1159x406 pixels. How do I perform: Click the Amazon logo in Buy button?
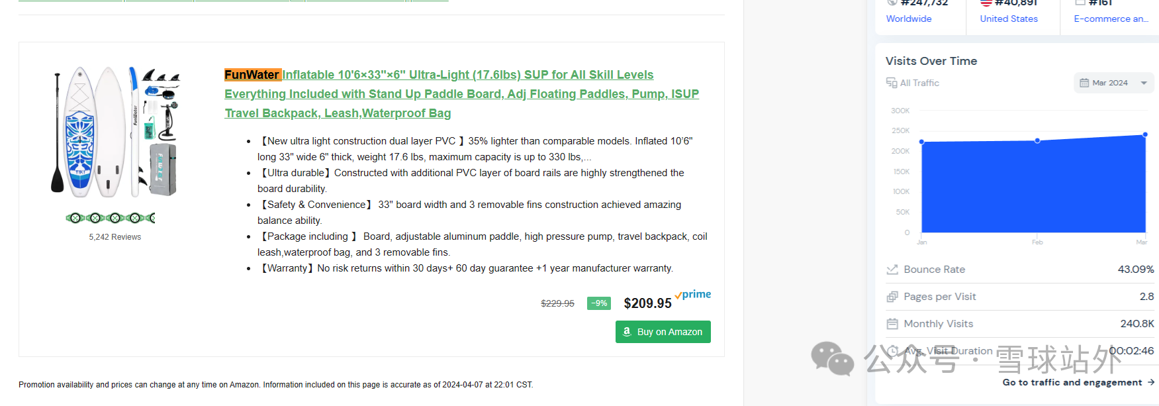click(627, 332)
